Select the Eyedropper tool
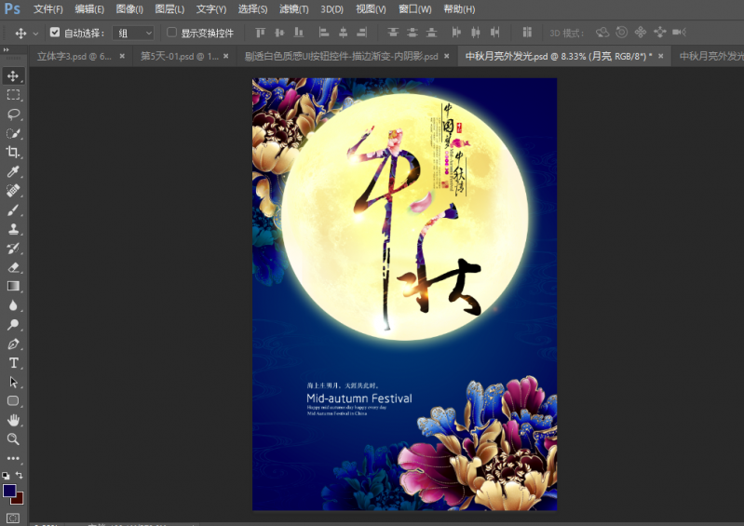 pyautogui.click(x=13, y=171)
